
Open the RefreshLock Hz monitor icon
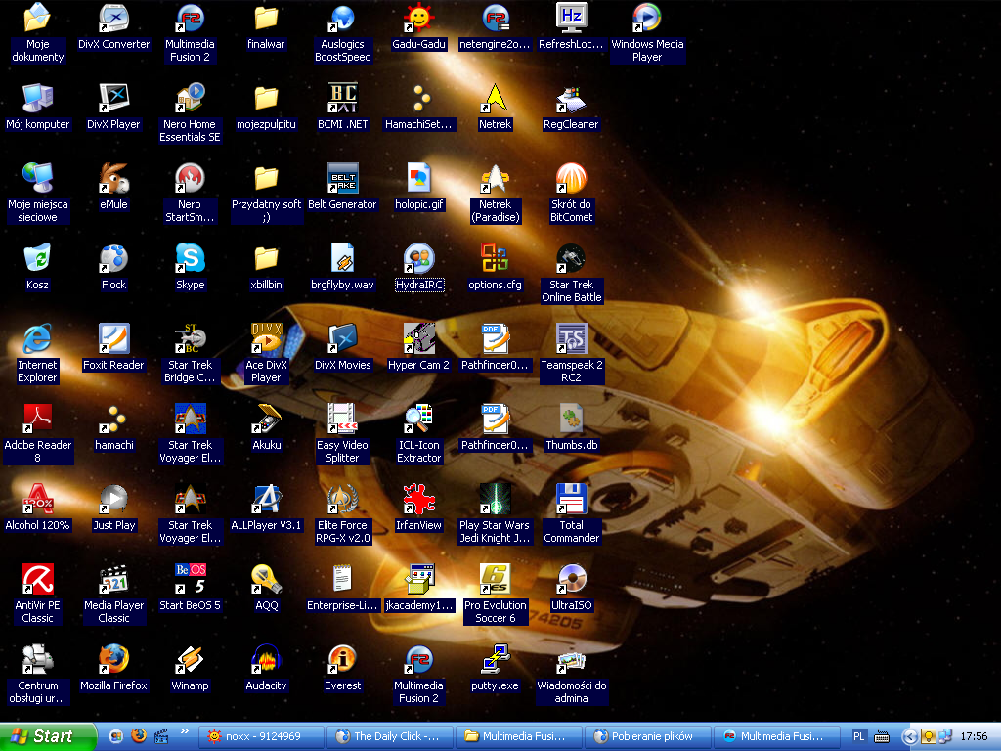(x=571, y=18)
